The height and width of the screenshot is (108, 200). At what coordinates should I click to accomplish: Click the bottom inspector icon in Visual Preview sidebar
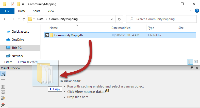click(3, 105)
